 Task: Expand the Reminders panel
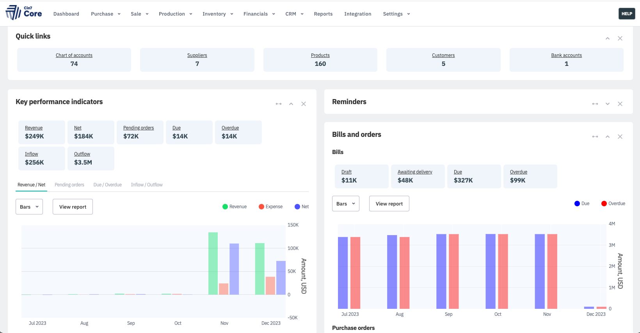point(608,104)
